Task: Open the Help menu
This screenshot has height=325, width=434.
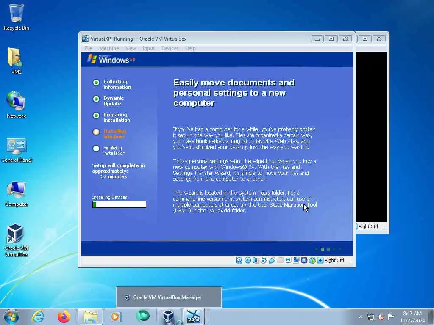Action: (190, 48)
